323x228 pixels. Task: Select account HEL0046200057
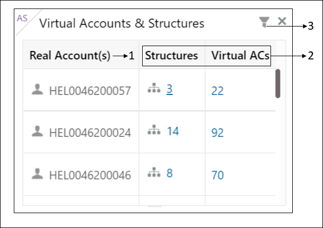(90, 91)
